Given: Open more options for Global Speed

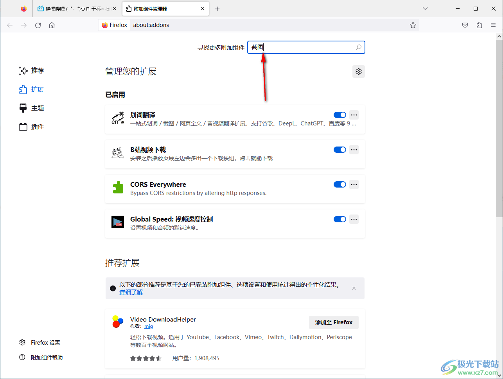Looking at the screenshot, I should [x=354, y=219].
